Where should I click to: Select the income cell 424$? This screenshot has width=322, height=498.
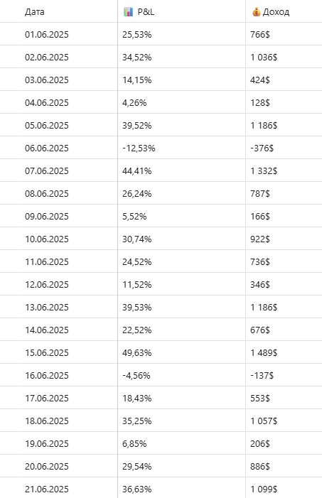260,80
